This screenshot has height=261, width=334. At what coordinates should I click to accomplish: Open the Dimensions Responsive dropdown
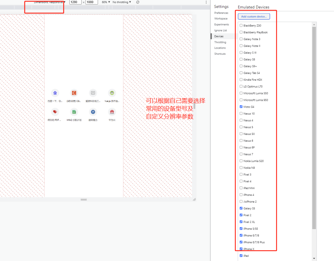(49, 2)
